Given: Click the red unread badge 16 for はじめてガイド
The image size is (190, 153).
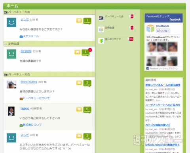Looking at the screenshot, I should click(x=131, y=39).
